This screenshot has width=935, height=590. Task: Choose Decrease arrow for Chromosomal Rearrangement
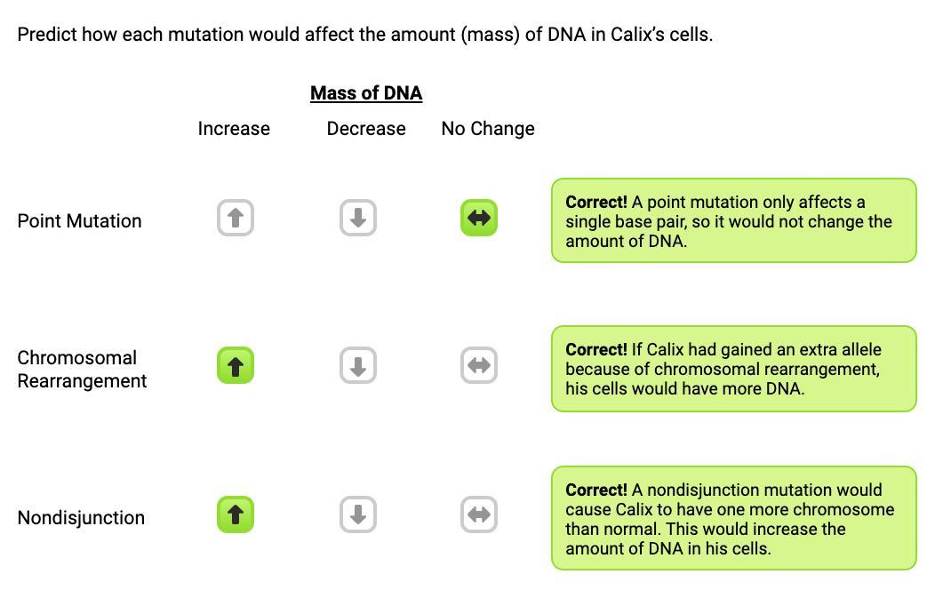point(358,365)
